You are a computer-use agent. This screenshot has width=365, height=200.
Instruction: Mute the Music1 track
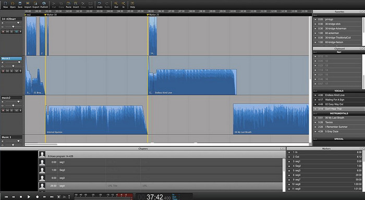7,71
